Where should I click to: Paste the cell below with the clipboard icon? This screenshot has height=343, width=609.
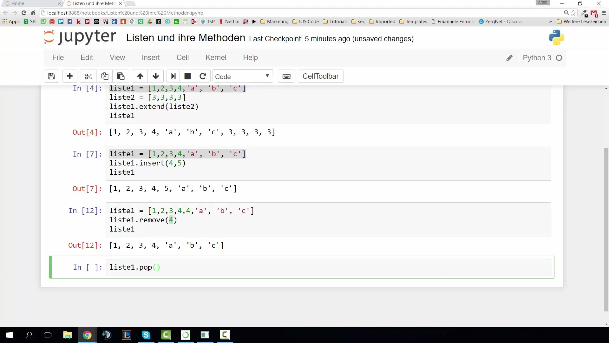(x=121, y=76)
